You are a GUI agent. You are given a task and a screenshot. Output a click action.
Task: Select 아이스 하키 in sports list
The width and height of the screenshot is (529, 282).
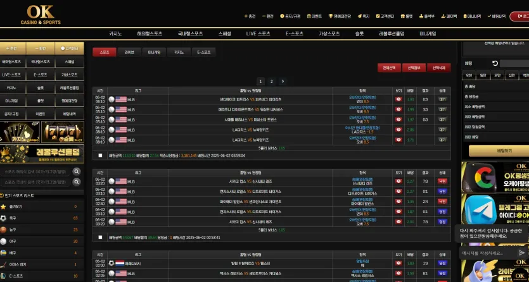pos(42,264)
